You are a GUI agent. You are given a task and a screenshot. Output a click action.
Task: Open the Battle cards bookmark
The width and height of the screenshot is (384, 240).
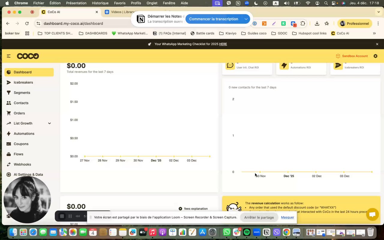202,33
